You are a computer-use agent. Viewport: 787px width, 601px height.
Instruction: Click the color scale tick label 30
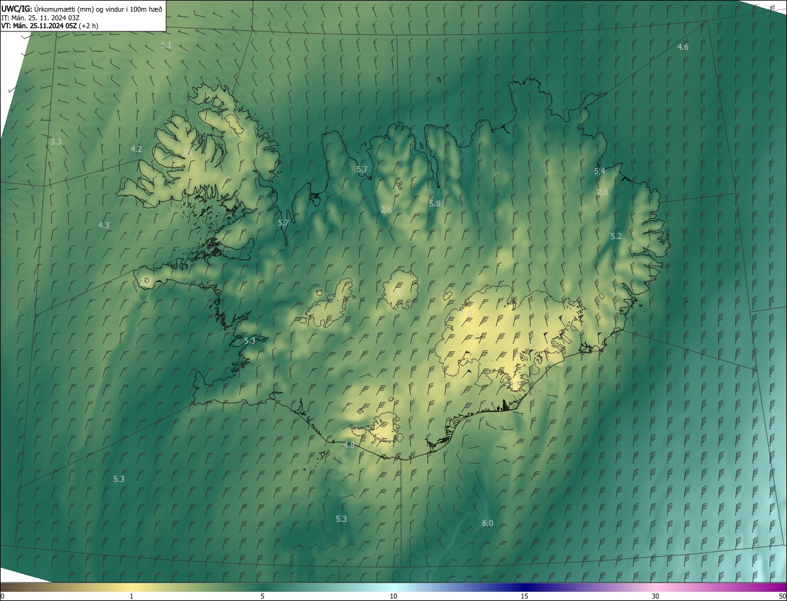point(655,596)
